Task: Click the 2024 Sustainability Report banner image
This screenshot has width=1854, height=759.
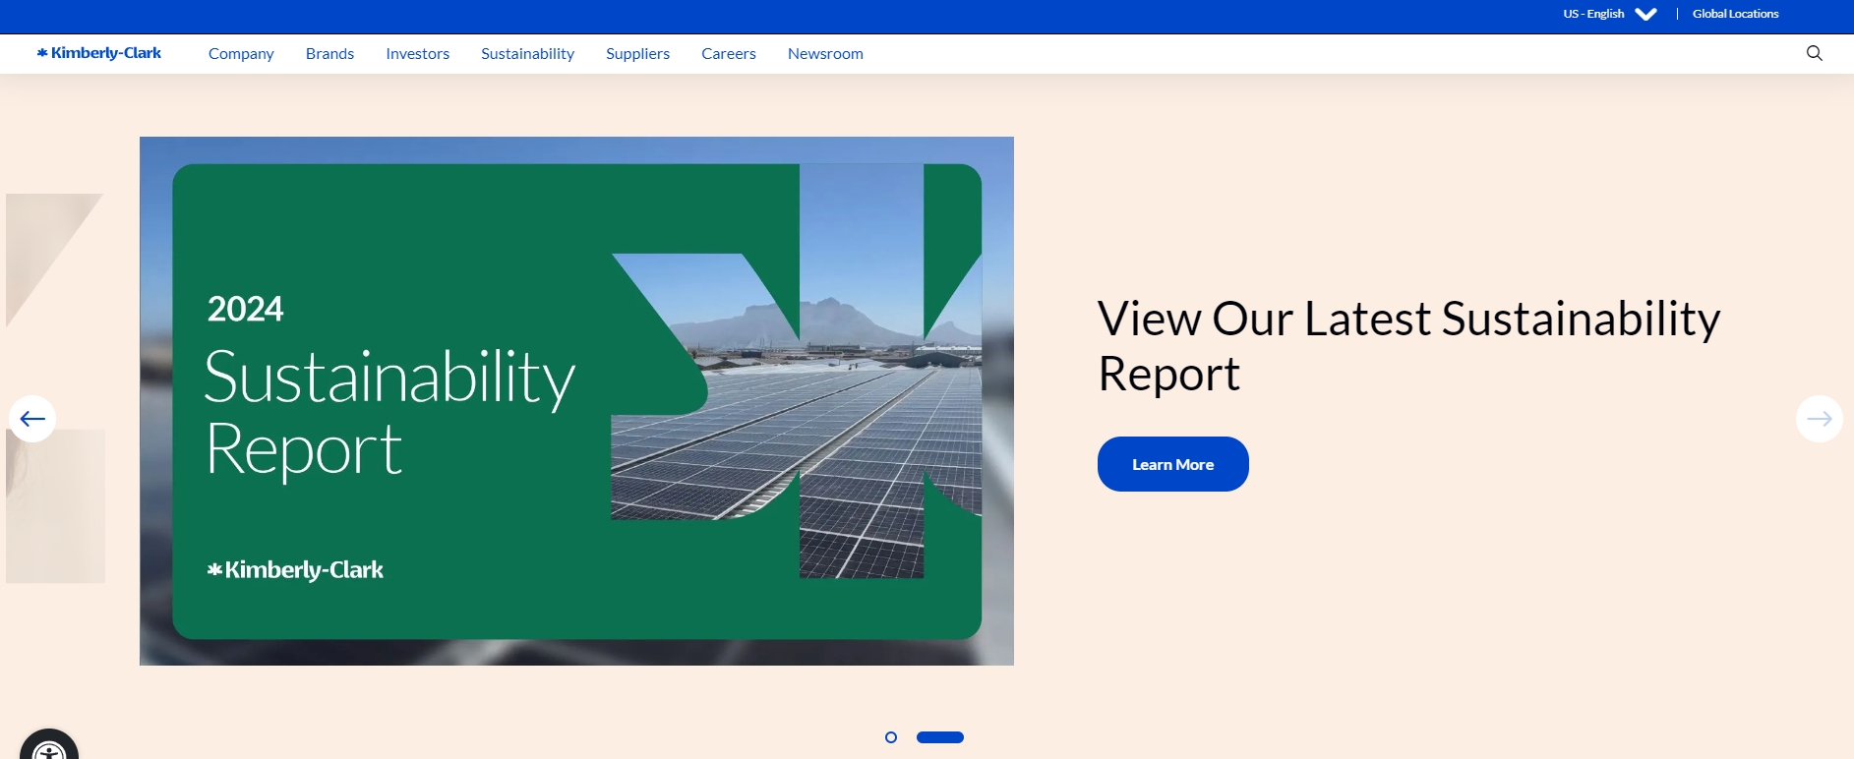Action: pyautogui.click(x=576, y=401)
